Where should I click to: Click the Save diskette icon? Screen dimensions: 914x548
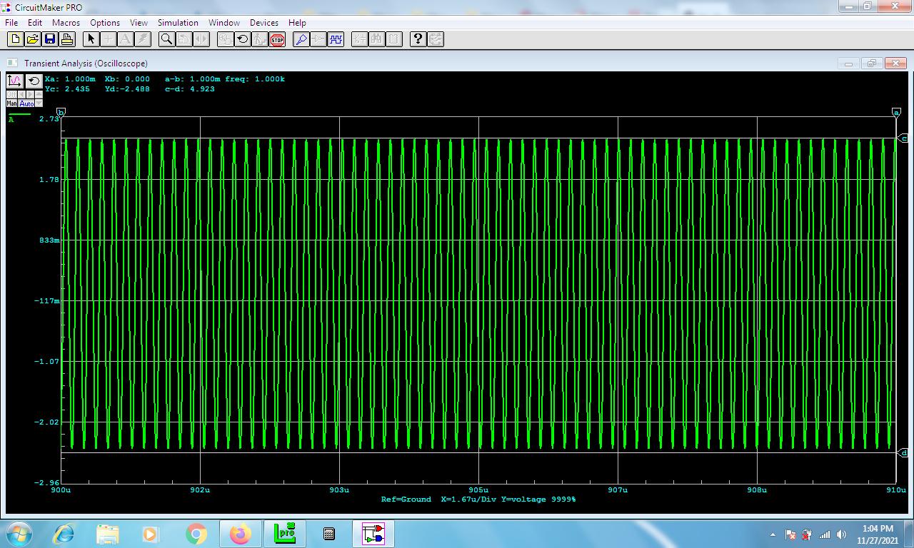point(50,39)
